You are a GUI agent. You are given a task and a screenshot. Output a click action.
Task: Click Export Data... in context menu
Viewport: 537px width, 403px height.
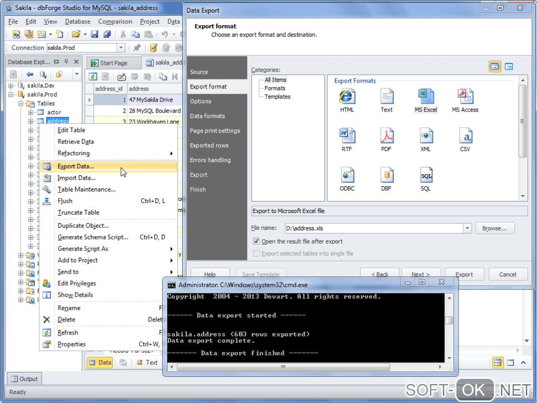tap(108, 166)
